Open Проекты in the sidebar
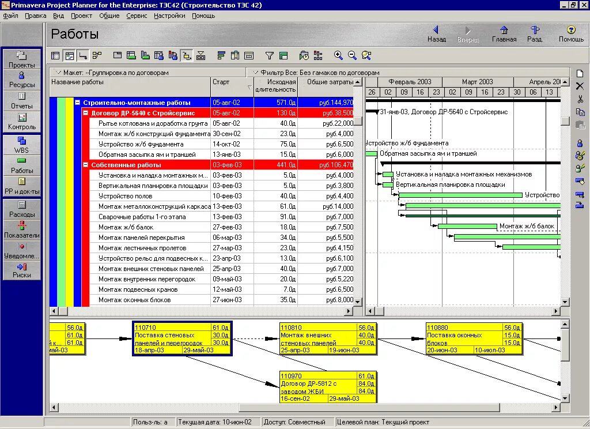The height and width of the screenshot is (429, 590). (22, 59)
